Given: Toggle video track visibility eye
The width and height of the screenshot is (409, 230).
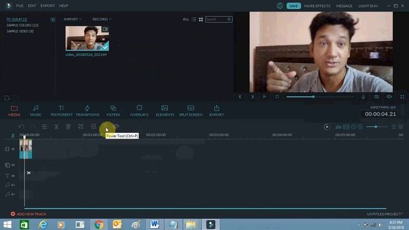Looking at the screenshot, I should (13, 149).
